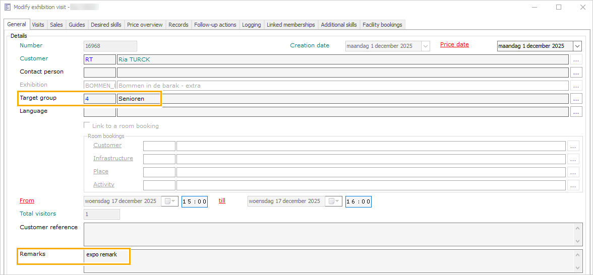This screenshot has height=275, width=593.
Task: Expand the Price date dropdown arrow
Action: click(577, 46)
